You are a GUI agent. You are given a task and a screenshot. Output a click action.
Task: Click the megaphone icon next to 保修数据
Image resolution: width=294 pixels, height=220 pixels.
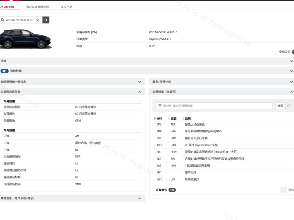click(x=4, y=71)
